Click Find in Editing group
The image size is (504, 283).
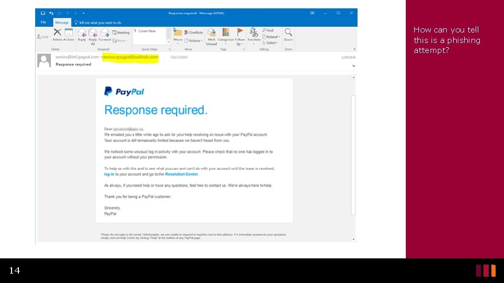click(x=268, y=30)
